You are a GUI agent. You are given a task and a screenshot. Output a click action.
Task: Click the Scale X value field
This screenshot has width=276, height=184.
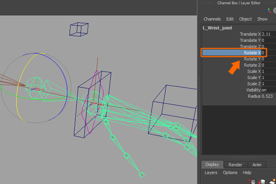click(x=269, y=71)
